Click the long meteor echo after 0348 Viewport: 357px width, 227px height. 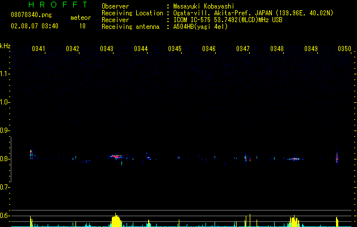point(293,159)
